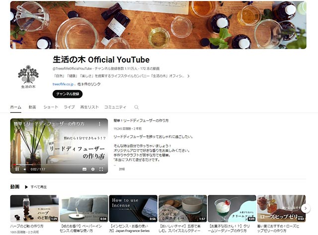Expand channel description with chevron arrow
The height and width of the screenshot is (235, 318).
(x=188, y=76)
